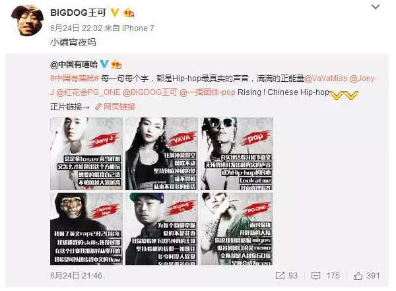
Task: Open the @中国有嘻哈 account link
Action: 74,65
